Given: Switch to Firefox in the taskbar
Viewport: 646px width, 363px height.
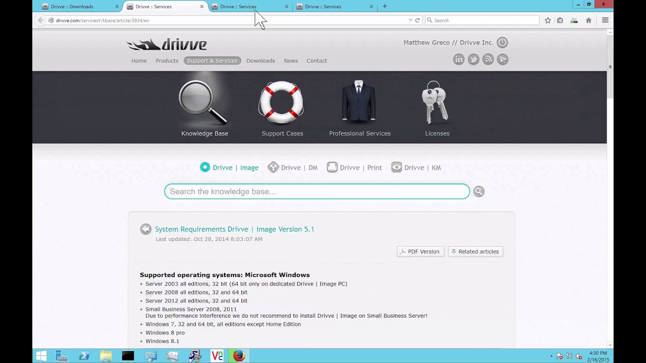Looking at the screenshot, I should 239,356.
